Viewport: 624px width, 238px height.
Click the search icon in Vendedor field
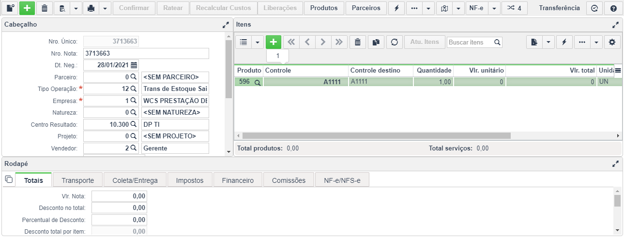coord(133,148)
